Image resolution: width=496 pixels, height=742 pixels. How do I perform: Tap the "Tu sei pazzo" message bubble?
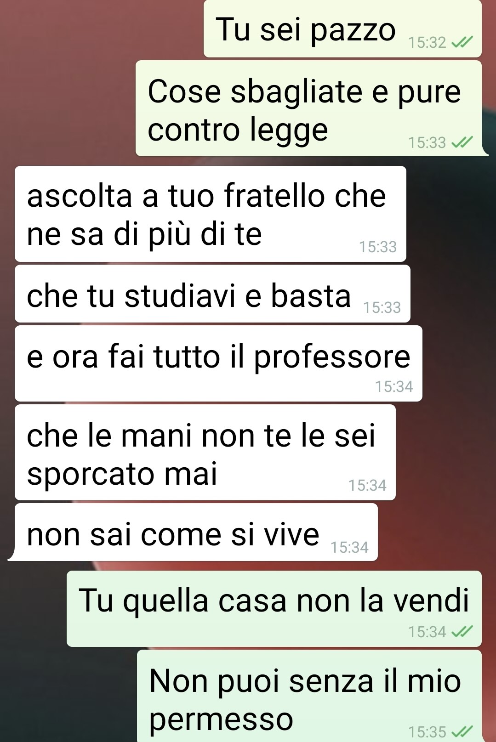coord(342,28)
